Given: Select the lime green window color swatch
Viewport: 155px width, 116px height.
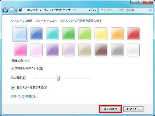Looking at the screenshot, I should pyautogui.click(x=85, y=34).
